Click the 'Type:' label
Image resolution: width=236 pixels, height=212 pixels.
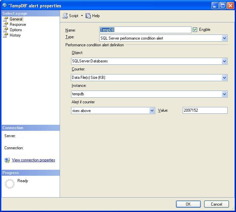pos(70,37)
